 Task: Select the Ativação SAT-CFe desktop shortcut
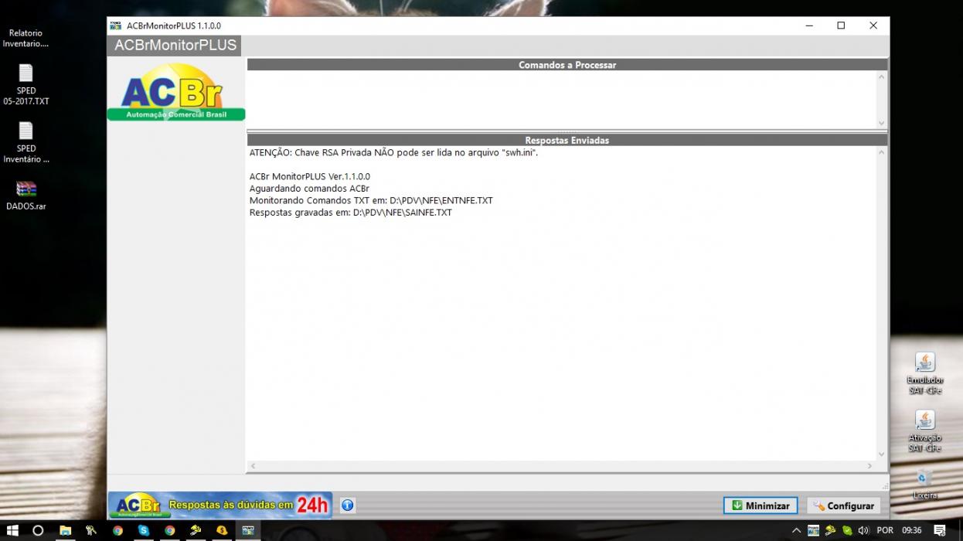coord(925,431)
